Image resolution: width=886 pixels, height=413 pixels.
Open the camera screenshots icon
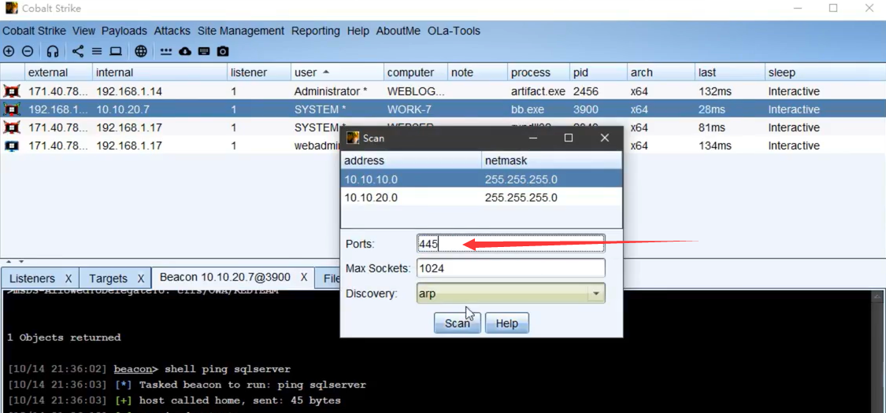coord(223,51)
